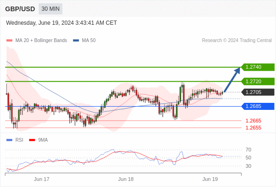Click the MA 20 + Bollinger Bands label

tap(41, 41)
